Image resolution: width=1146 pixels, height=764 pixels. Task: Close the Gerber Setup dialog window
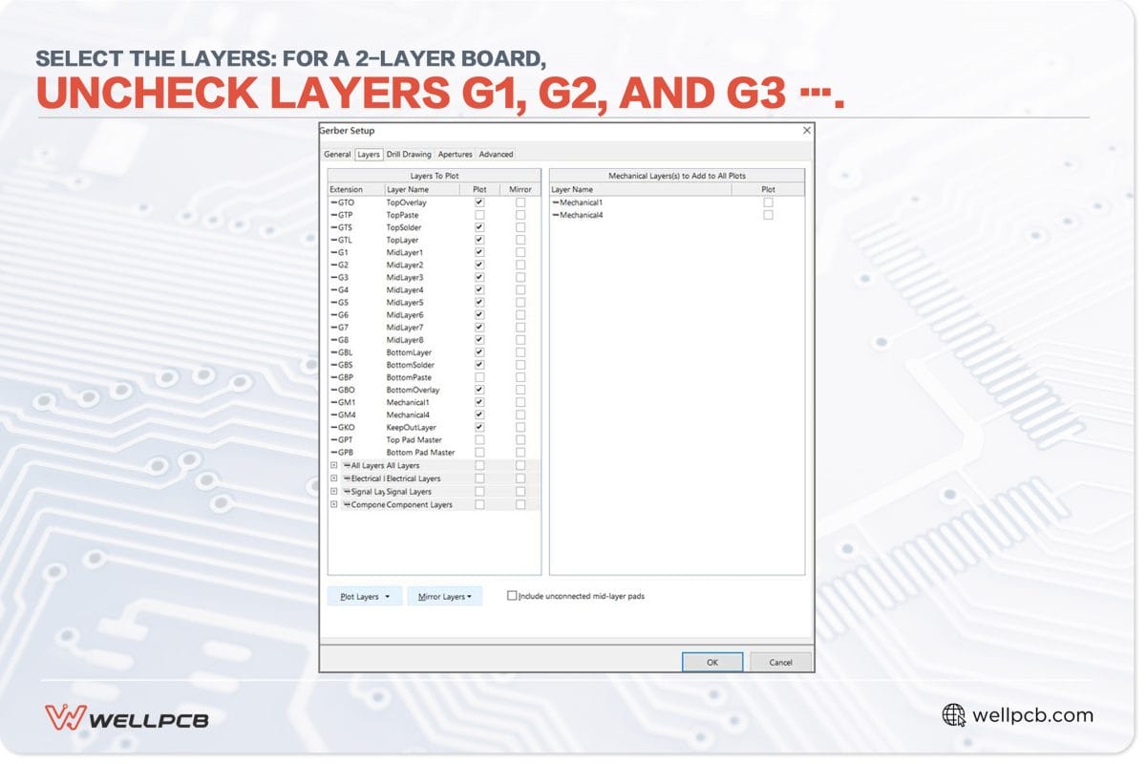click(807, 130)
